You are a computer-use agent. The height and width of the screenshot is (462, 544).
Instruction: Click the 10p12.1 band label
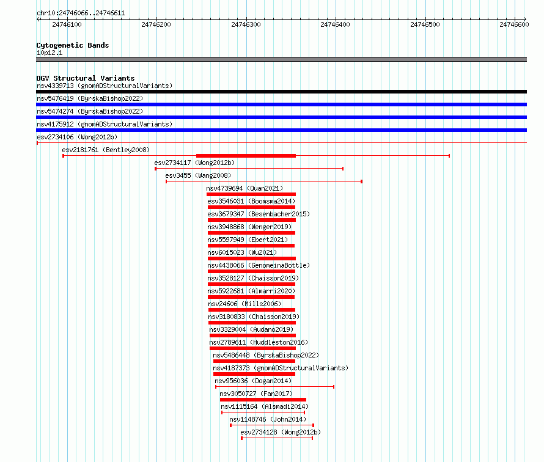coord(50,53)
